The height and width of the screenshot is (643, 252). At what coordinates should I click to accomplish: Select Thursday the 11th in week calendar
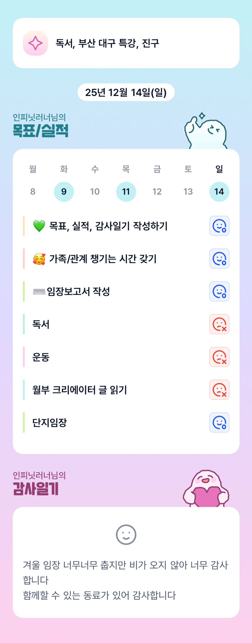pos(126,191)
